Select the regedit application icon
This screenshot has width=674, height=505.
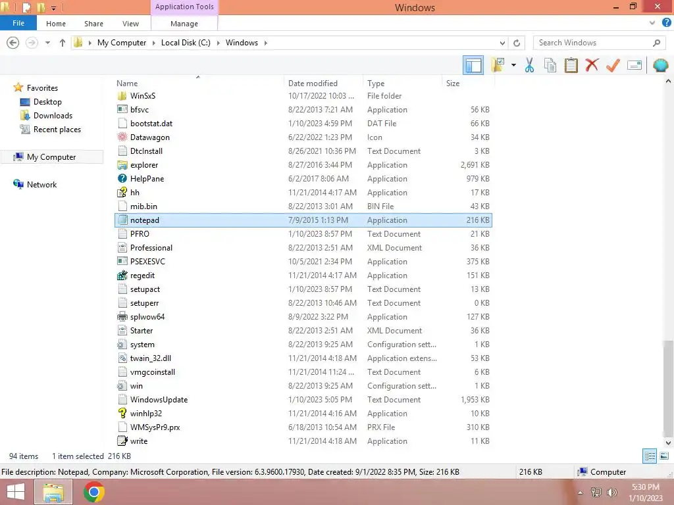click(122, 276)
